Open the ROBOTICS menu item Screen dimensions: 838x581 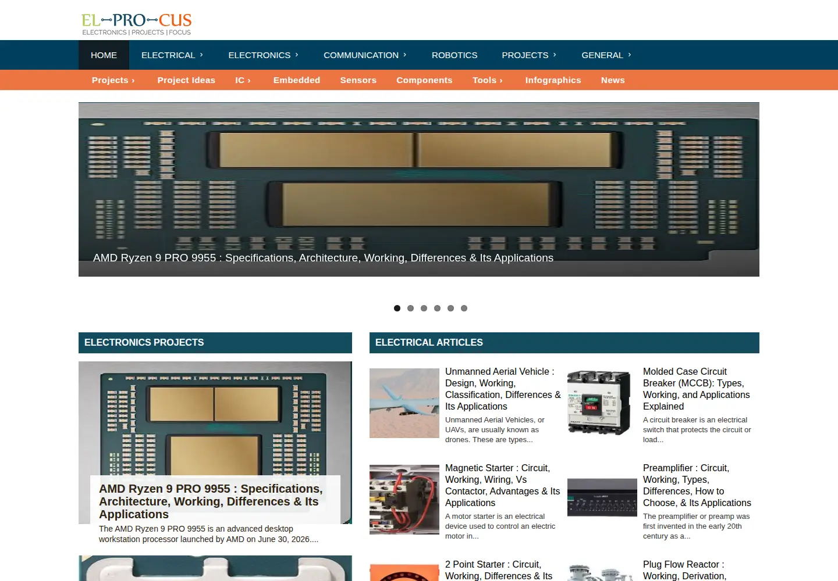click(454, 55)
